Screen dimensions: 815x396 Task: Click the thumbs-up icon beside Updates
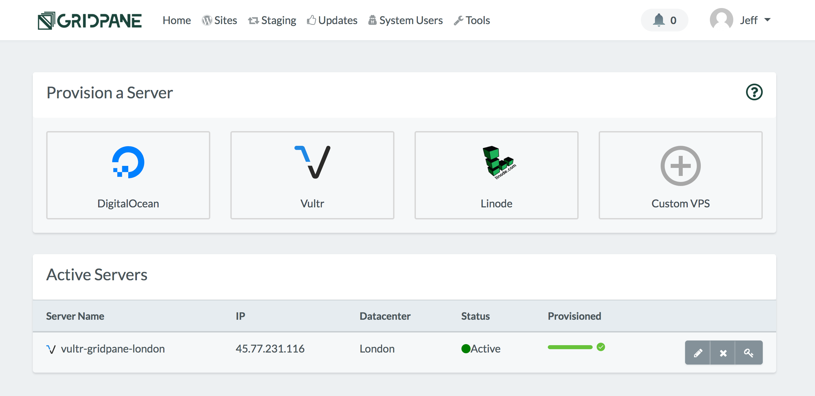tap(311, 20)
